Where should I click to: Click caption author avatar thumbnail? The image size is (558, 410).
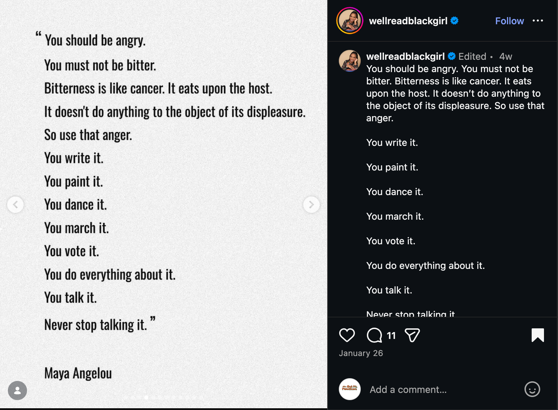pos(349,61)
